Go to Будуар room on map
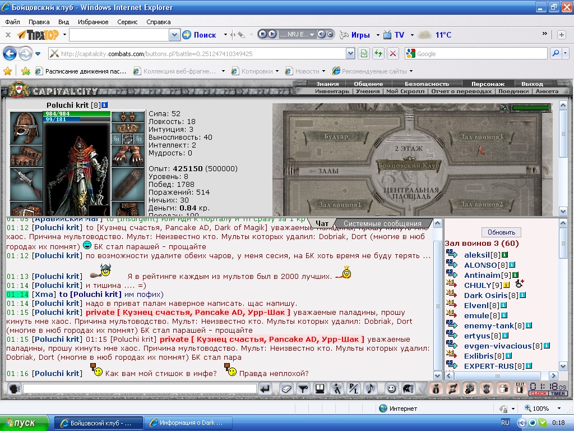The width and height of the screenshot is (574, 431). click(x=336, y=137)
